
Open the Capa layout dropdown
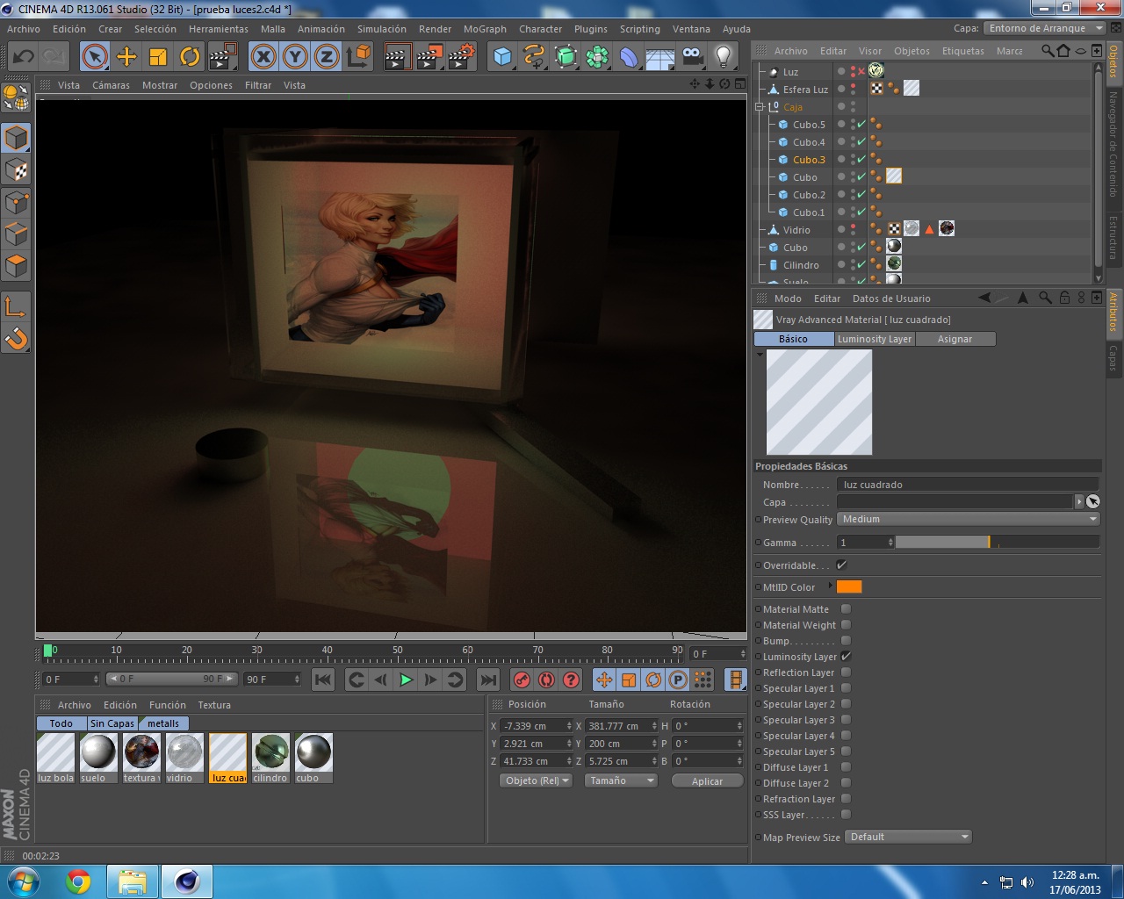pos(1044,28)
